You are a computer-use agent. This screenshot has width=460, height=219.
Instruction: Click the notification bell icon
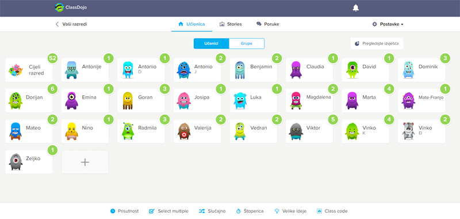[355, 8]
